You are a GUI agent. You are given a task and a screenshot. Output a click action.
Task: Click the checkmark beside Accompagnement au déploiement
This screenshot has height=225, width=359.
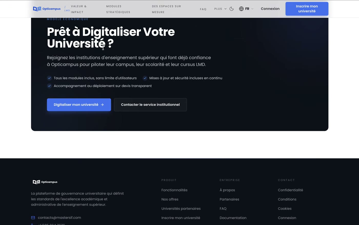[49, 86]
